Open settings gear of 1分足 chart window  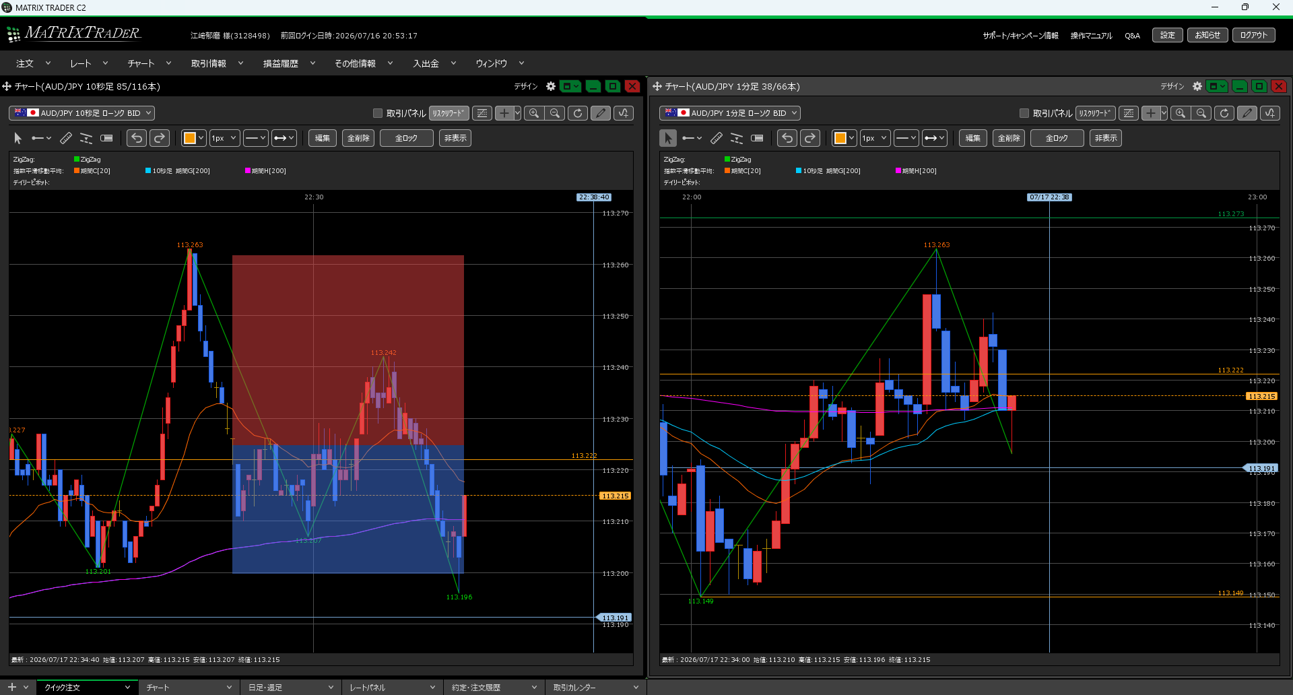[x=1197, y=86]
